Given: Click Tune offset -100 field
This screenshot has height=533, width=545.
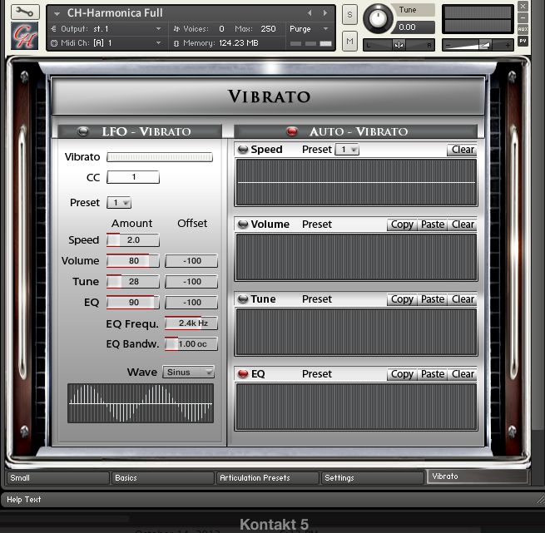Looking at the screenshot, I should 191,281.
